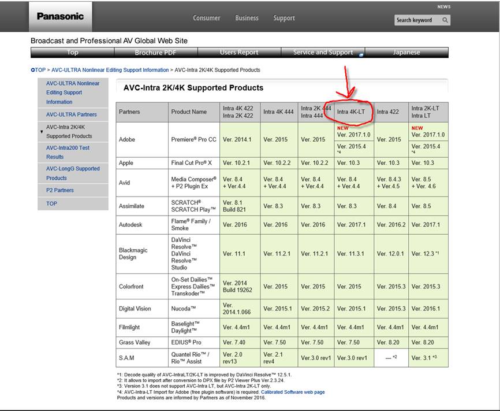Click the Intra 4K 444 column header
Image resolution: width=500 pixels, height=411 pixels.
(279, 112)
